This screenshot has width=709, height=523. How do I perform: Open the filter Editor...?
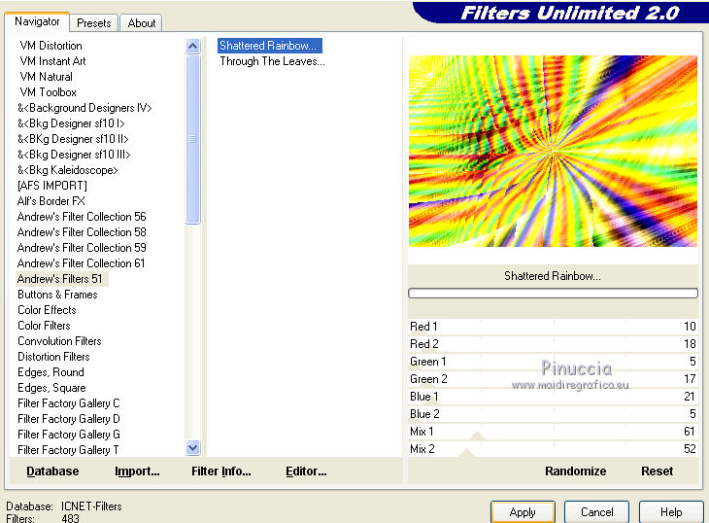[306, 471]
